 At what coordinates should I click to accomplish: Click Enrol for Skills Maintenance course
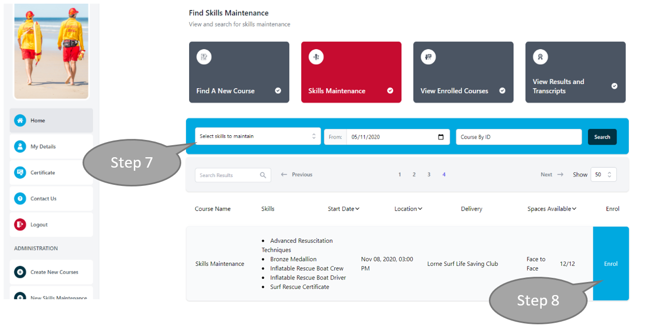coord(611,264)
